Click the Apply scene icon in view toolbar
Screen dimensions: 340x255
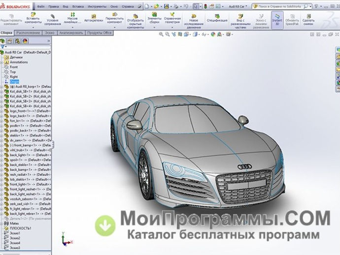(x=219, y=34)
